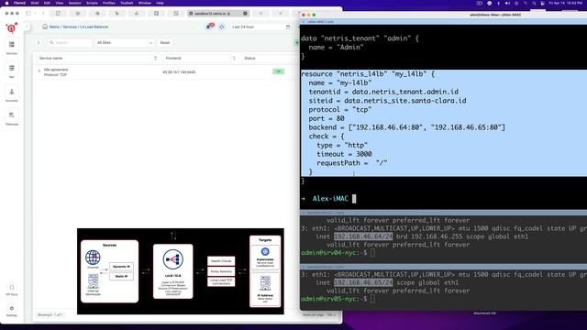Toggle the browser sidebar button
This screenshot has height=330, width=587.
[28, 13]
